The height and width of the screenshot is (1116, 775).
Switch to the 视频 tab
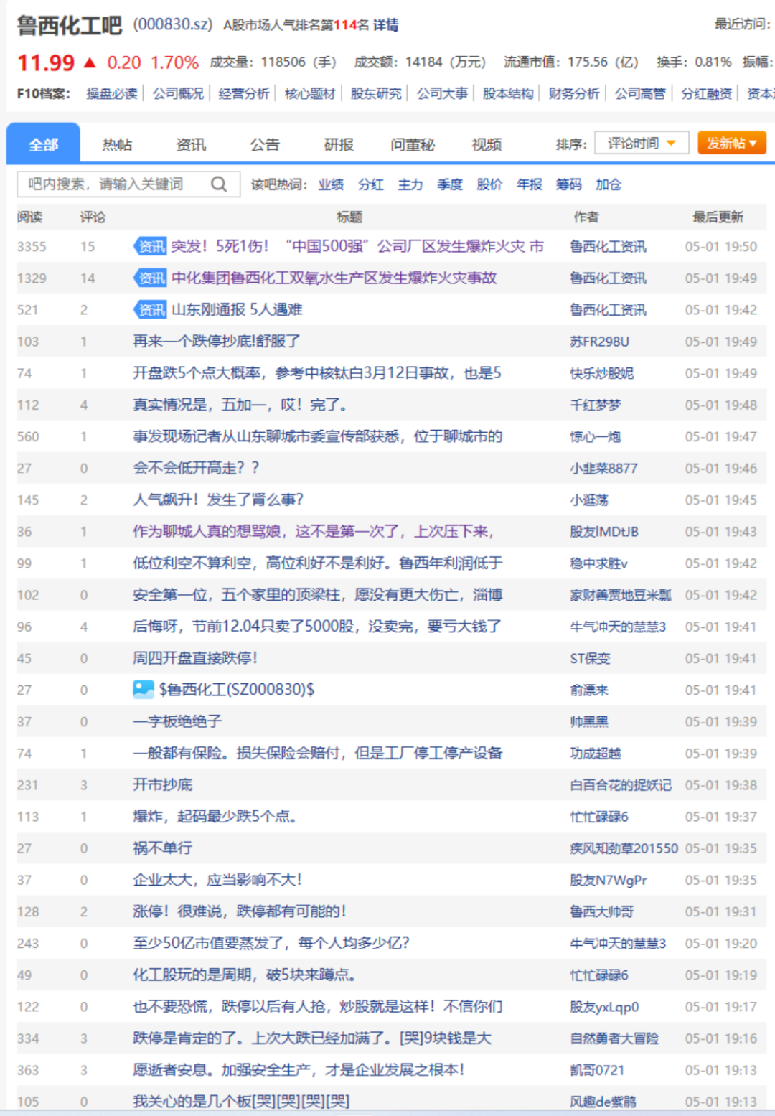[x=487, y=144]
